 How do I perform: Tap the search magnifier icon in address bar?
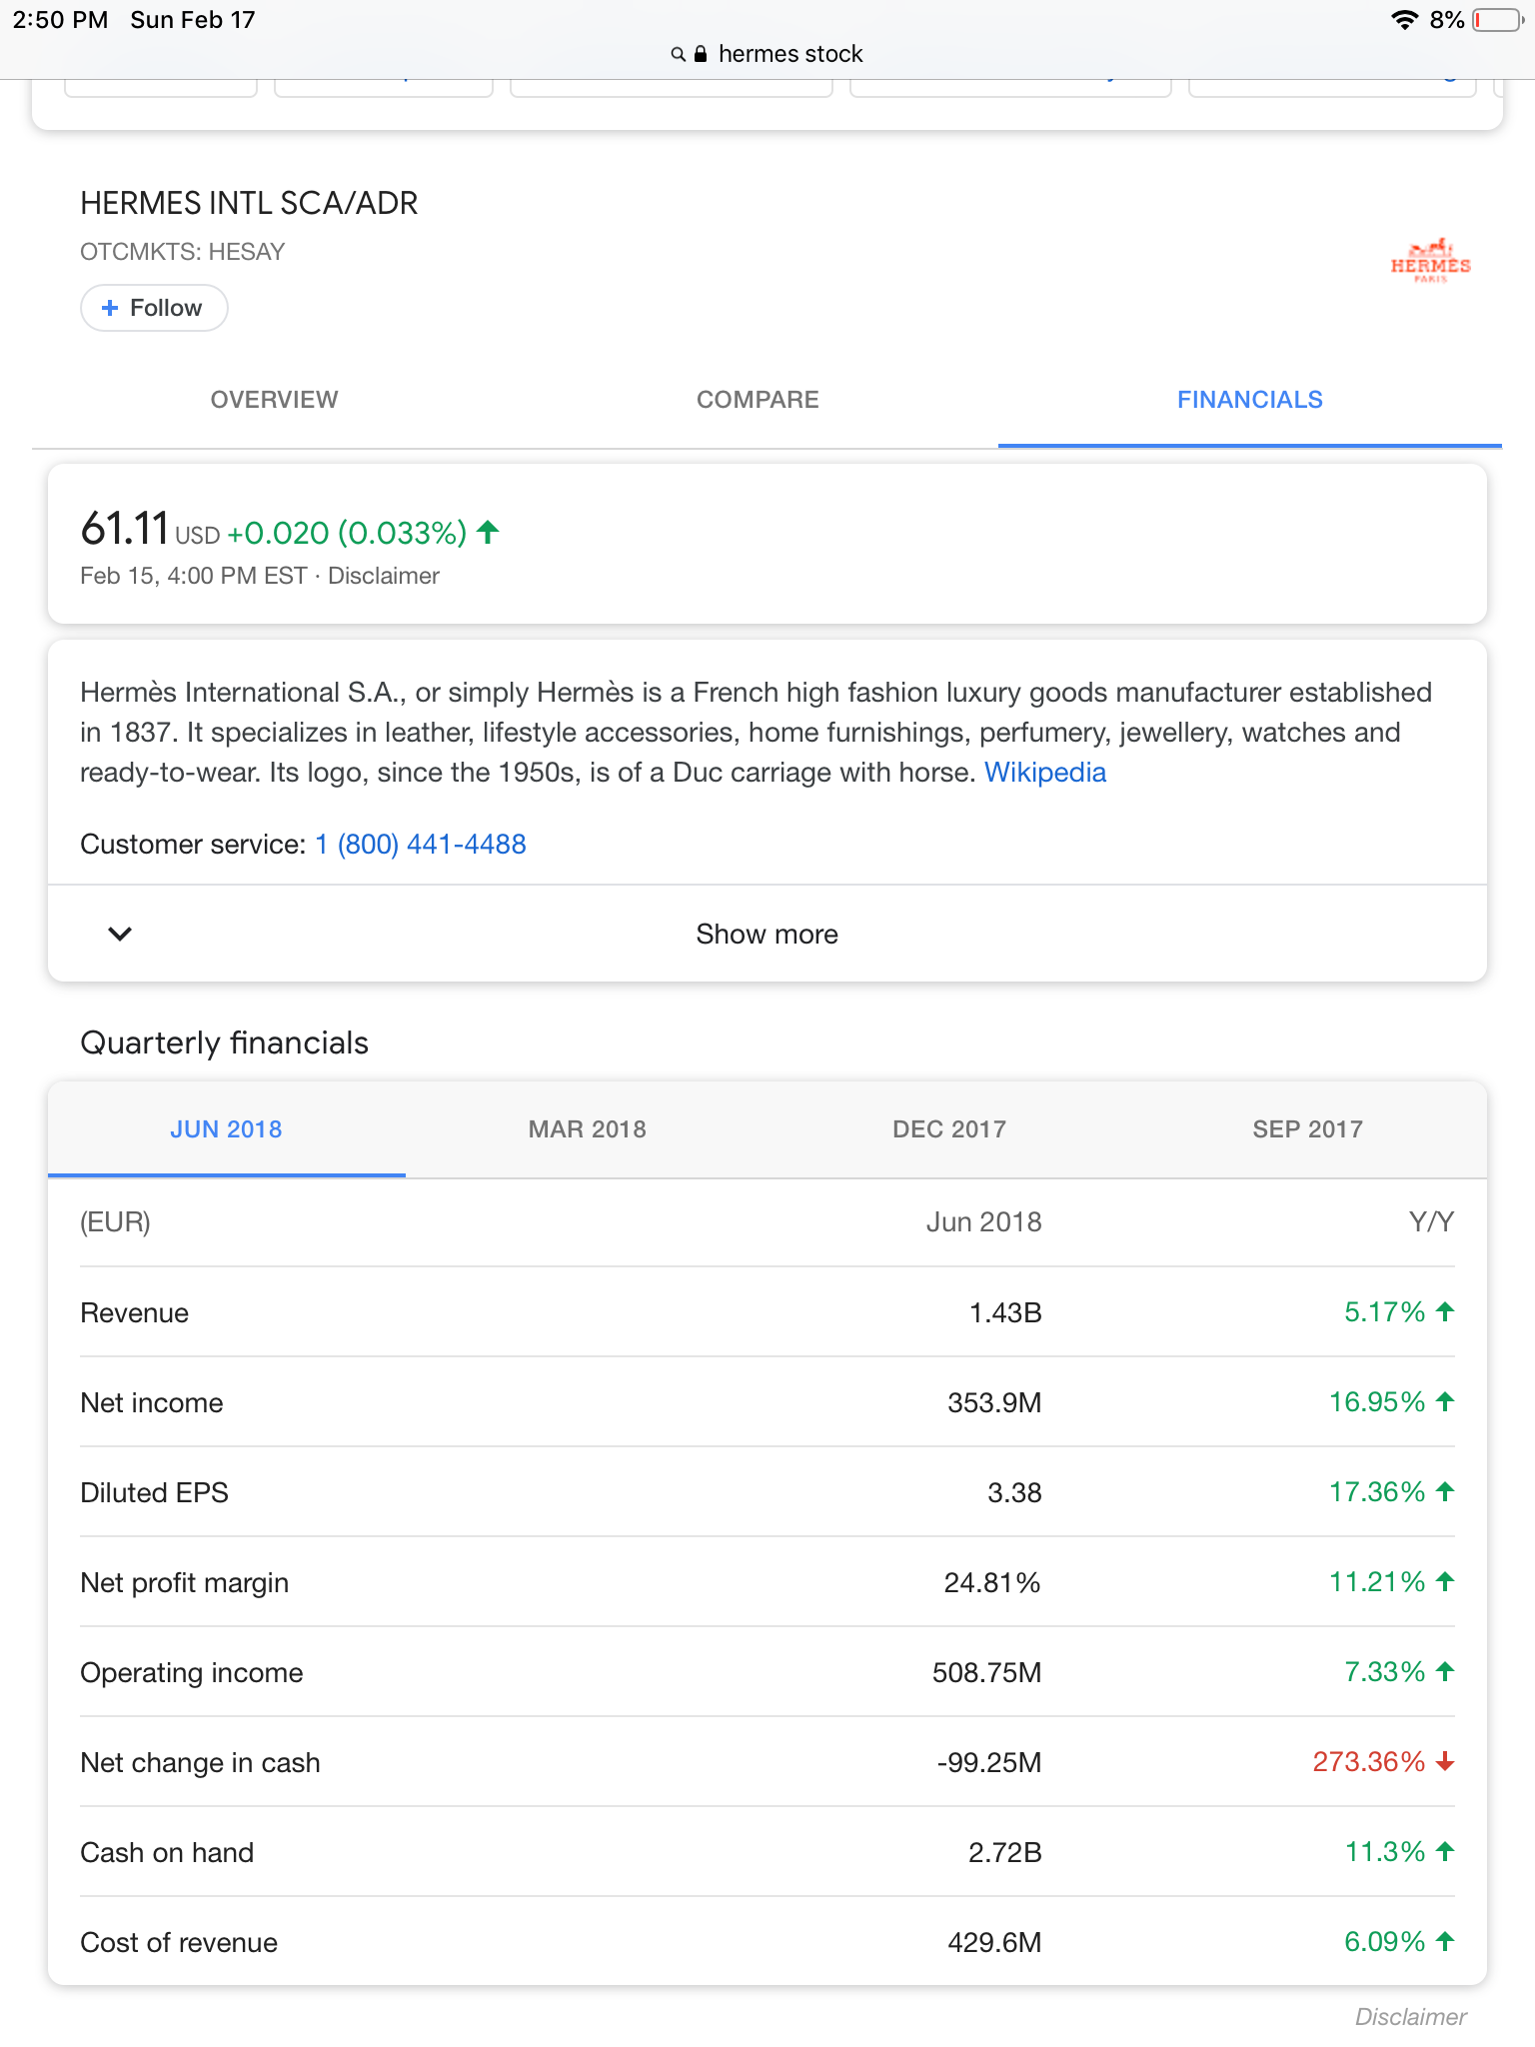[678, 54]
